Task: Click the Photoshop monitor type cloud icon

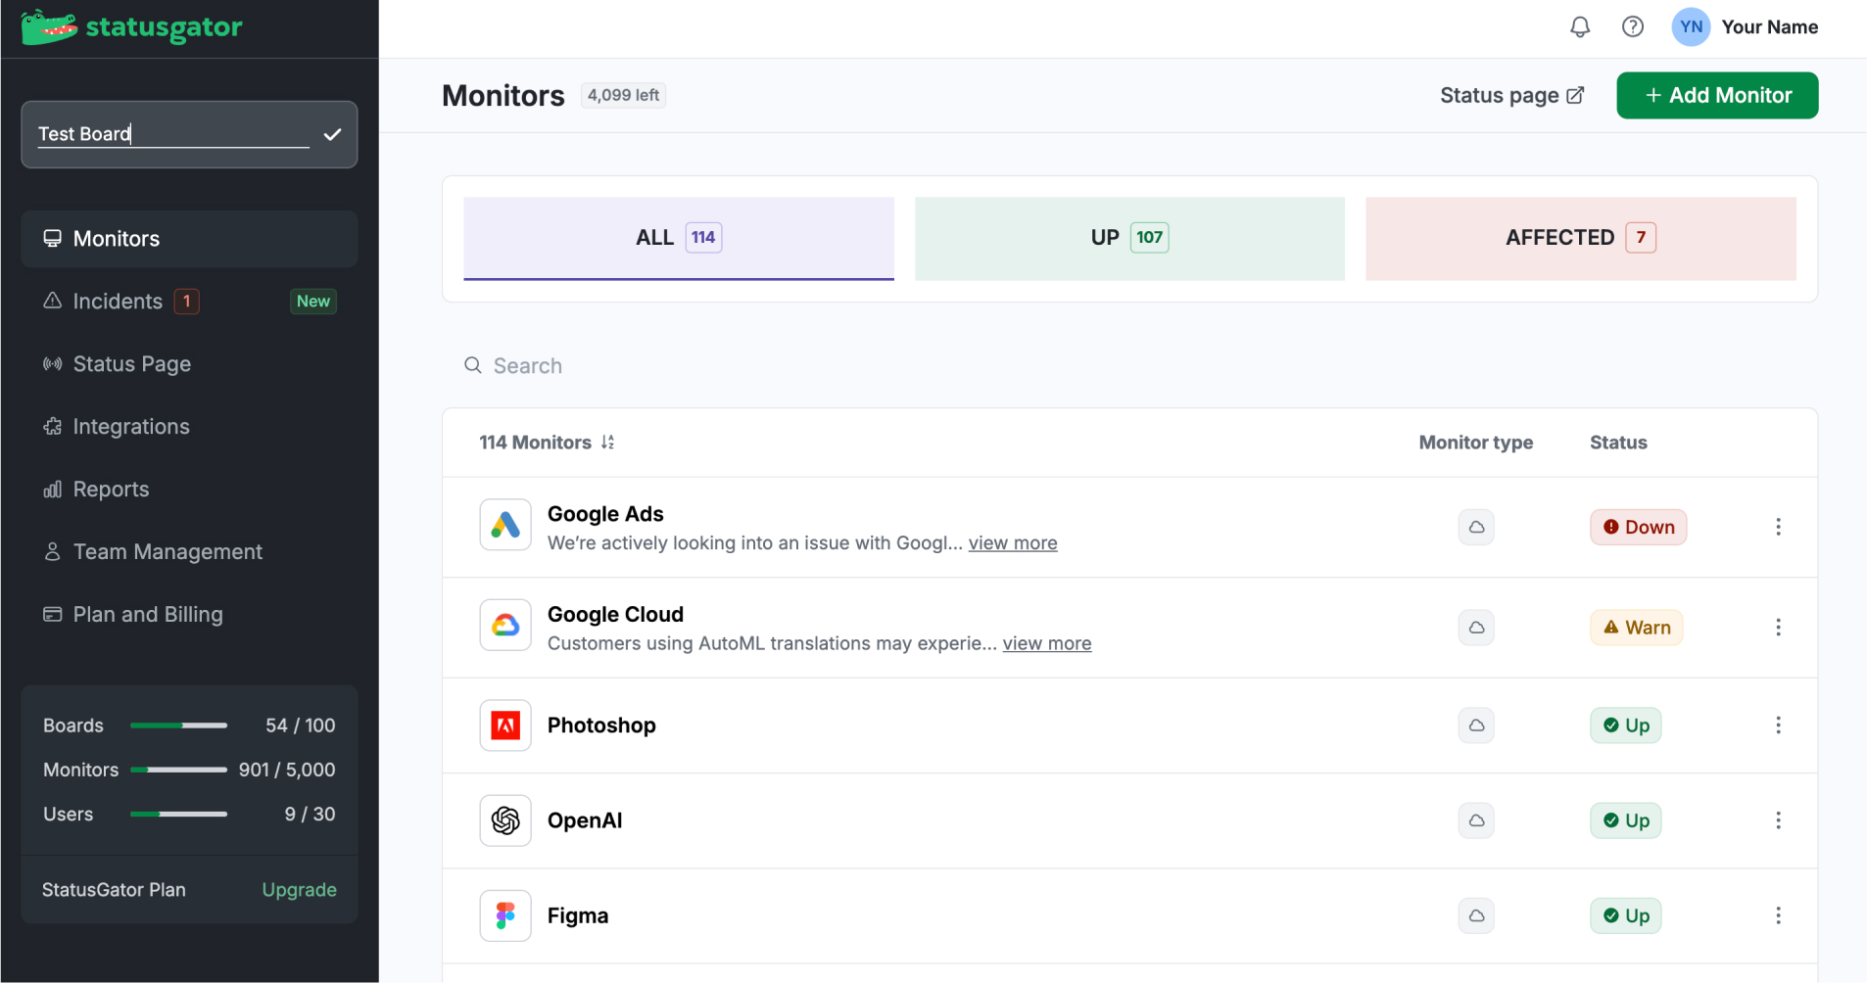Action: [x=1476, y=726]
